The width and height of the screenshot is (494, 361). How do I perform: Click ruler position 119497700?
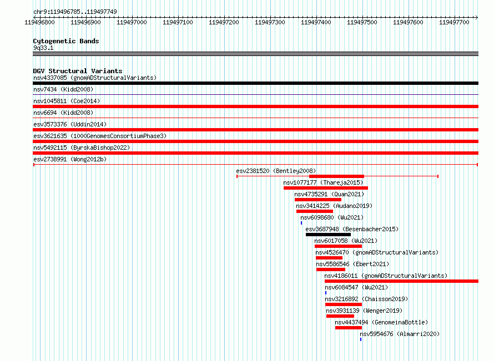(x=454, y=22)
